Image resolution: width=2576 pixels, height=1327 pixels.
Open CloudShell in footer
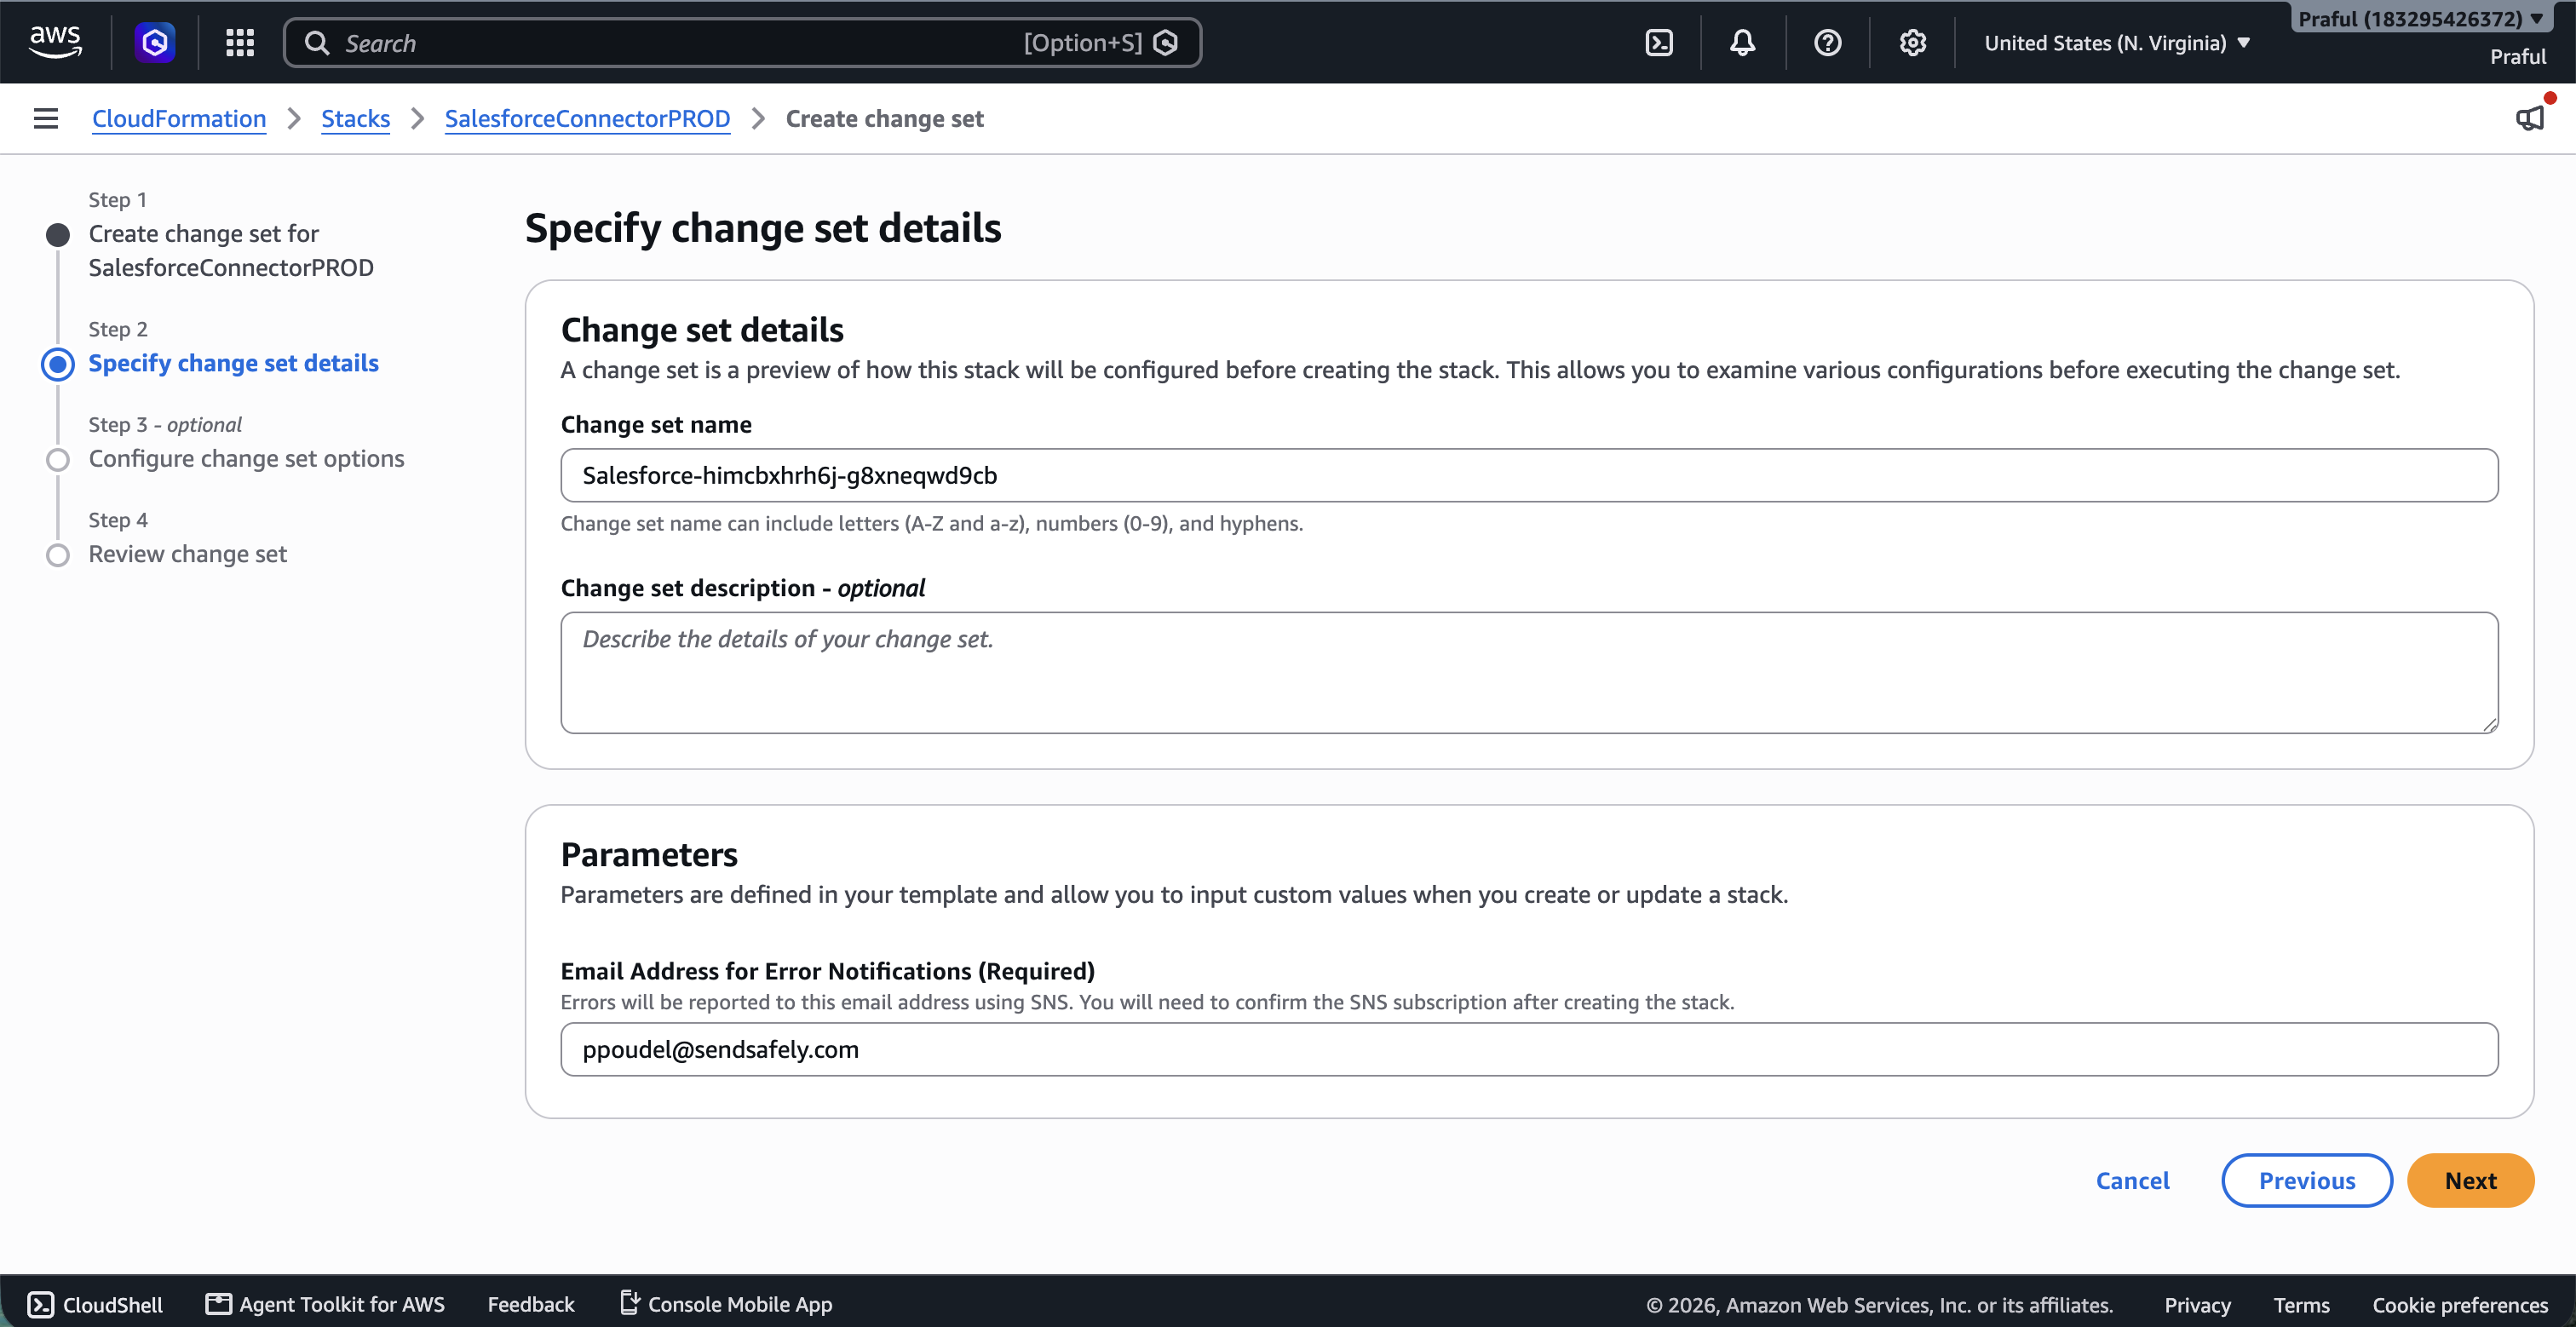[x=95, y=1304]
